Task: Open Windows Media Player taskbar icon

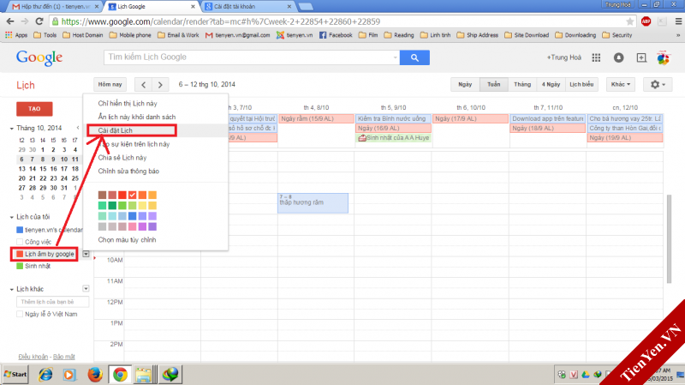Action: pos(69,375)
